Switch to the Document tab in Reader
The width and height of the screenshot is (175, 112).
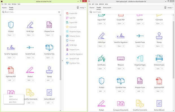pos(107,8)
